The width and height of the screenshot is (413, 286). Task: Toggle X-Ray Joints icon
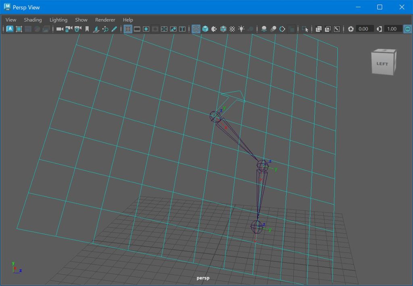tap(337, 29)
